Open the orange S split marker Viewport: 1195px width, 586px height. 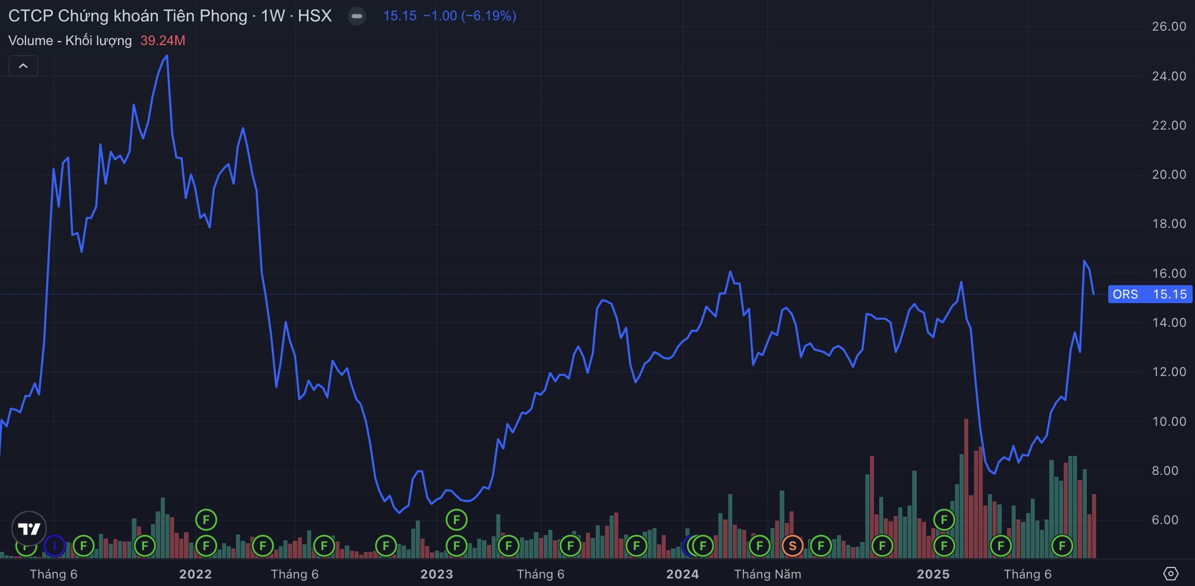coord(792,546)
